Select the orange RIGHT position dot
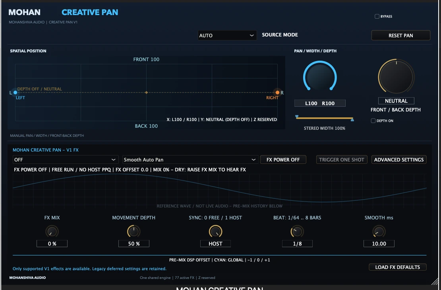Screen dimensions: 441x290 tap(278, 92)
